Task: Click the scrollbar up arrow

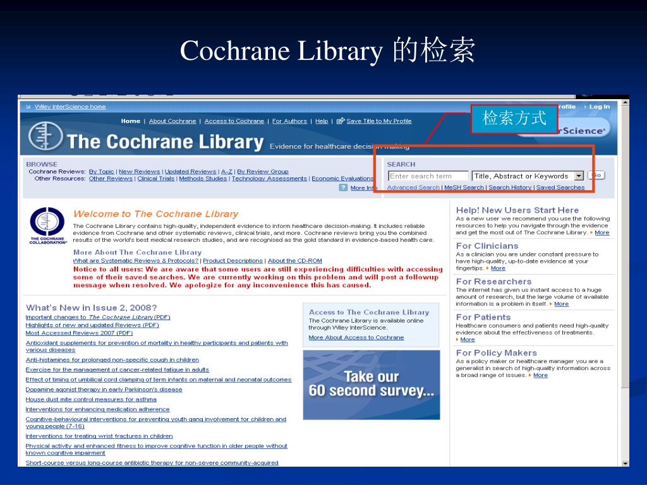Action: click(x=626, y=102)
